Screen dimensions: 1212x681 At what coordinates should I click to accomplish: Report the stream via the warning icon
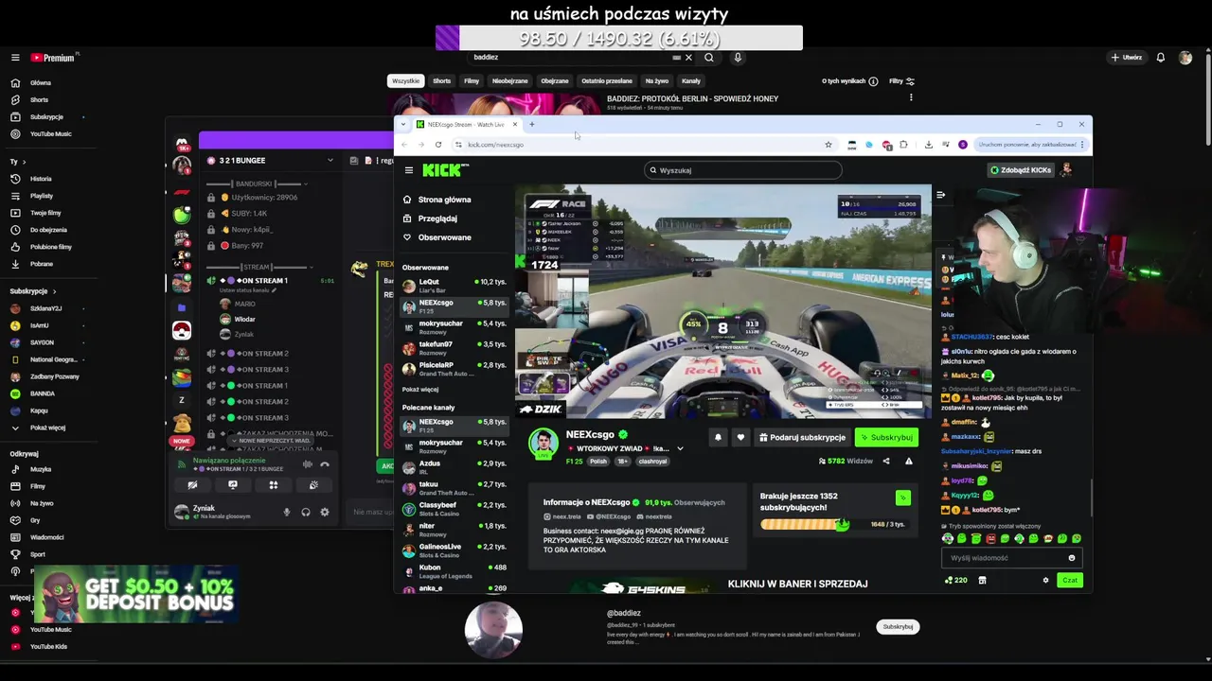(x=909, y=462)
